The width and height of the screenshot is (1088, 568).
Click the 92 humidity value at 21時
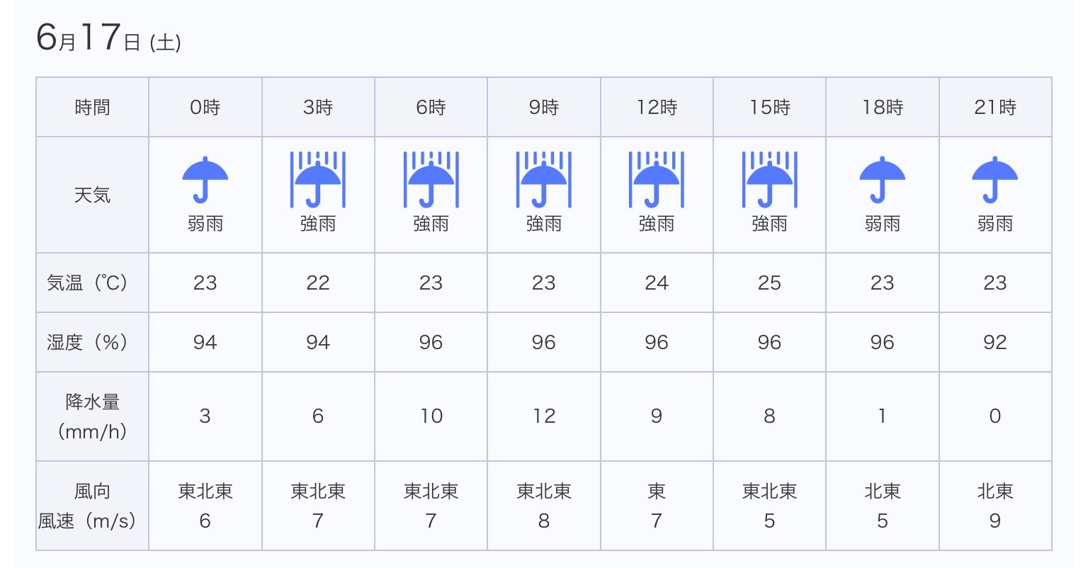tap(994, 342)
